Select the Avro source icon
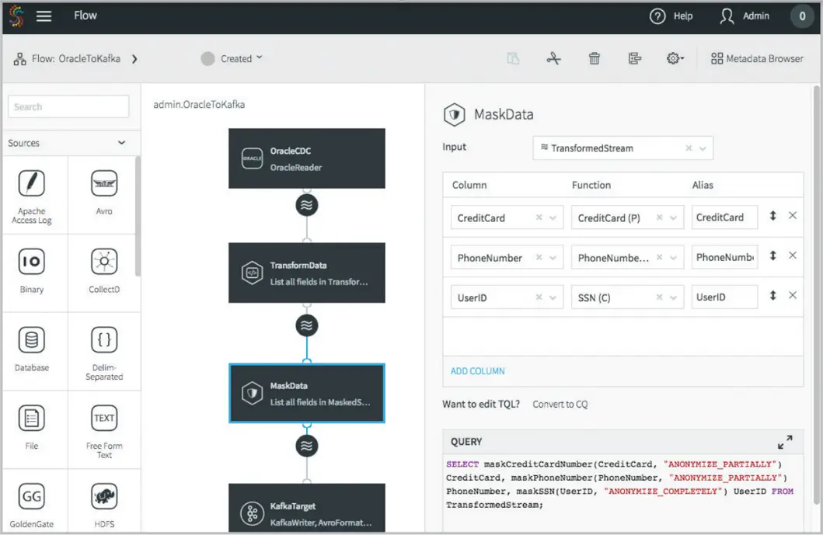823x535 pixels. (104, 184)
